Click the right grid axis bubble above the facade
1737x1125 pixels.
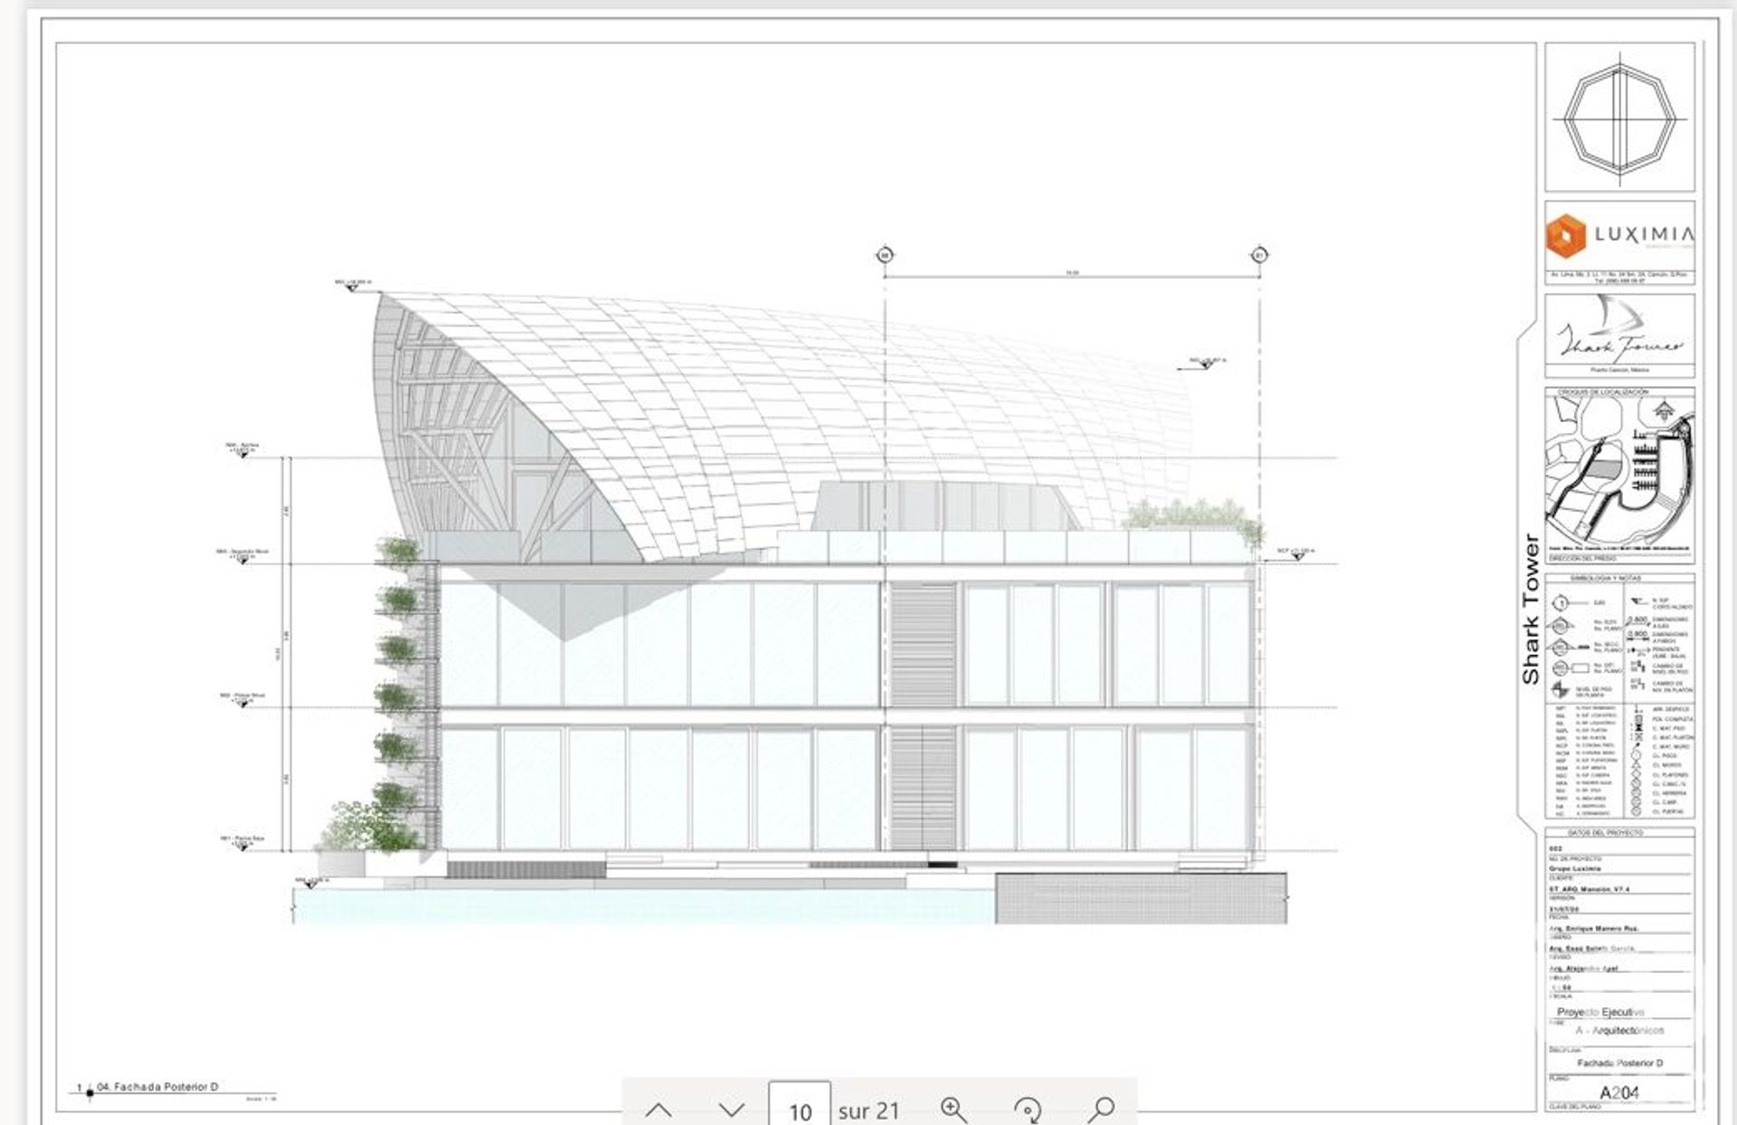coord(1259,255)
